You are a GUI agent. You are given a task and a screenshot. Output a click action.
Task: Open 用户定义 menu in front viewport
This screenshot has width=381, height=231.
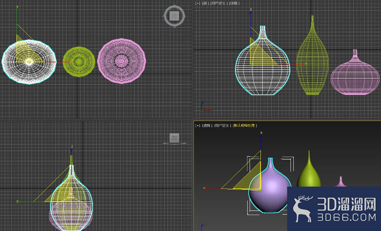219,3
